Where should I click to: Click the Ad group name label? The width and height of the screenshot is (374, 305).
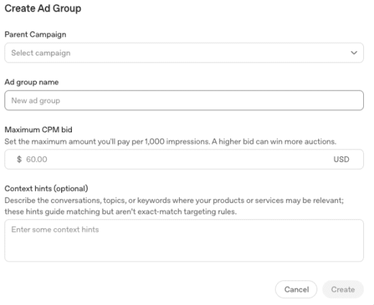click(x=31, y=82)
